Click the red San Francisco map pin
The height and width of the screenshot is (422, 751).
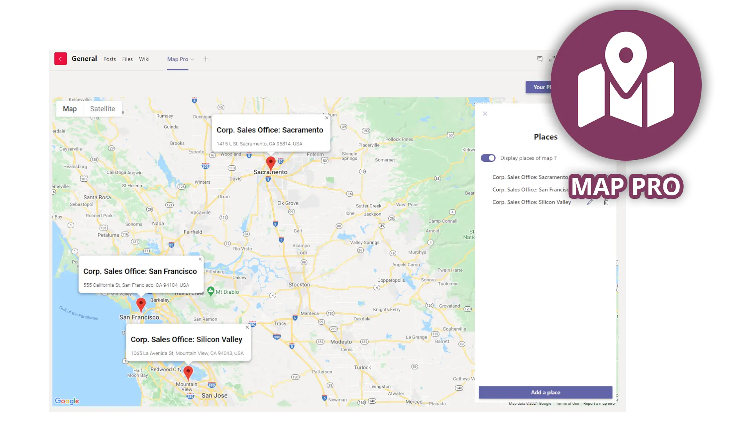coord(141,305)
